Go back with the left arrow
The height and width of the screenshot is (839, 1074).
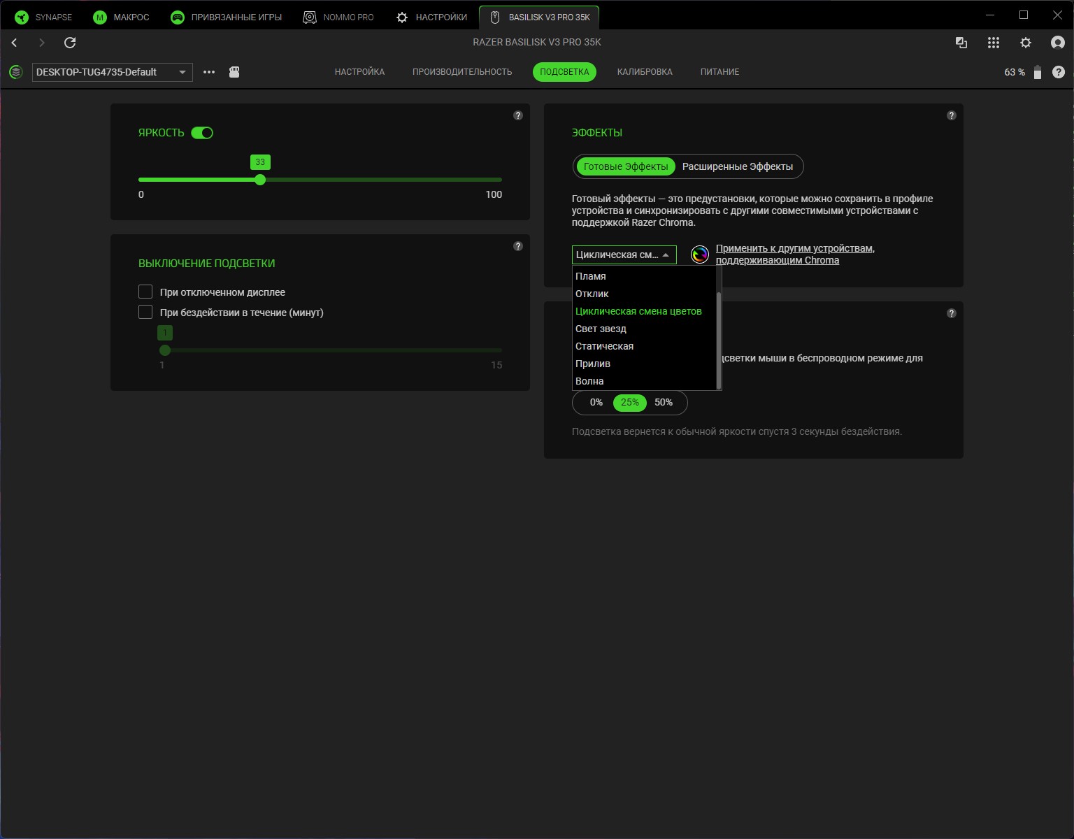pos(14,43)
